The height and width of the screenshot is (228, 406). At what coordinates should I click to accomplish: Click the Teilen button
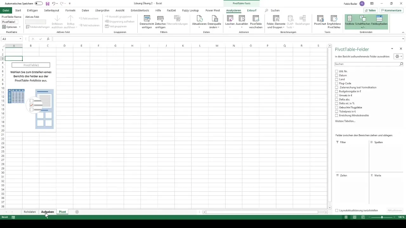tap(371, 10)
